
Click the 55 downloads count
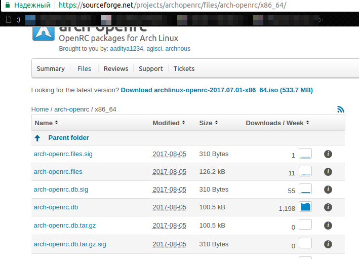[x=292, y=191]
